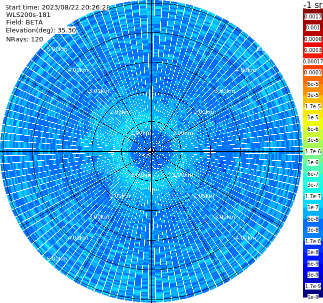Click the 1.7e-6 scale value
This screenshot has width=323, height=303.
(313, 151)
